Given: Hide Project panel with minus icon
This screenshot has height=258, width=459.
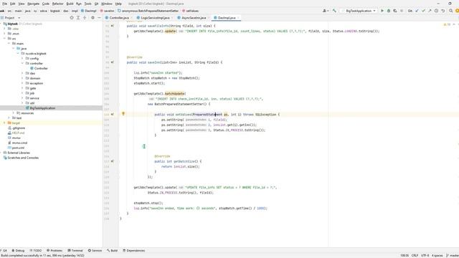Looking at the screenshot, I should (99, 18).
